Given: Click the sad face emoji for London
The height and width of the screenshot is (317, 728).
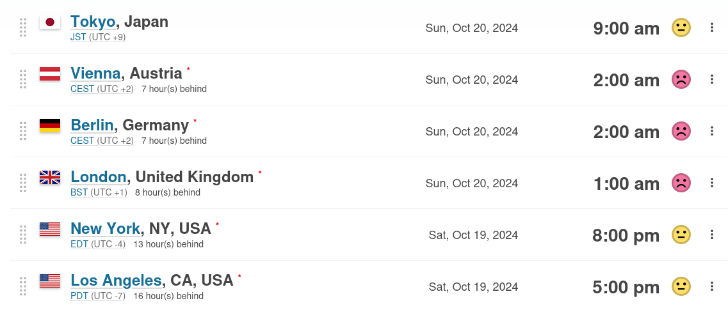Looking at the screenshot, I should click(x=681, y=183).
